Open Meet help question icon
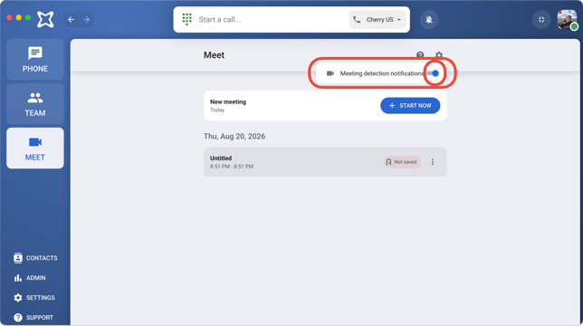 (420, 55)
